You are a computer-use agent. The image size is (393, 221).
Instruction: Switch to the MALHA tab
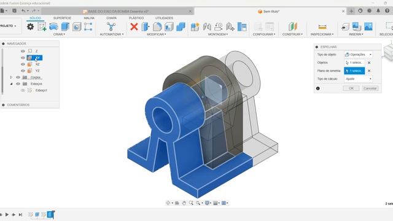point(89,18)
